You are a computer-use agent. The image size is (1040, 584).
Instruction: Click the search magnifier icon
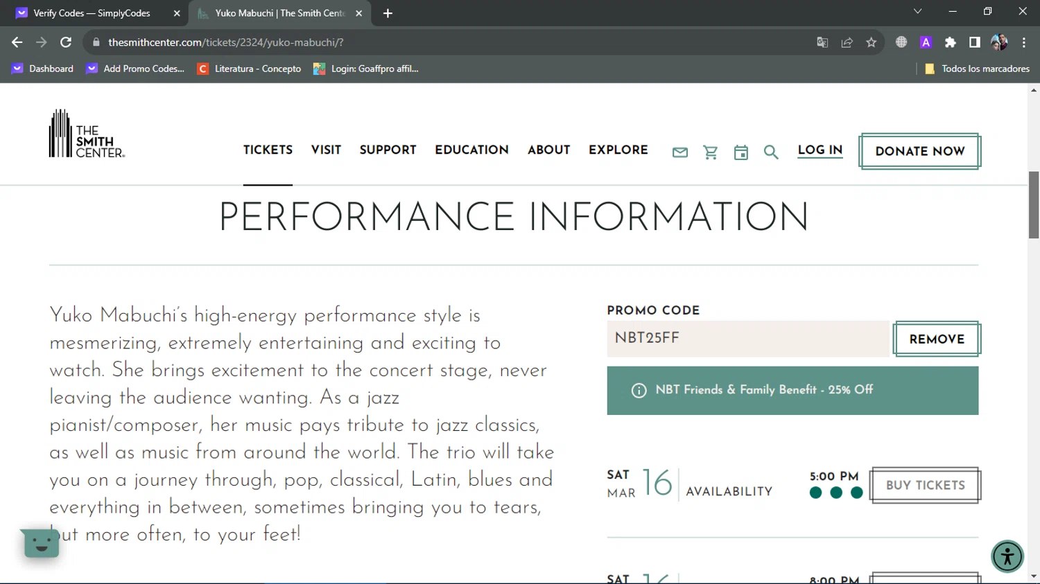[771, 152]
